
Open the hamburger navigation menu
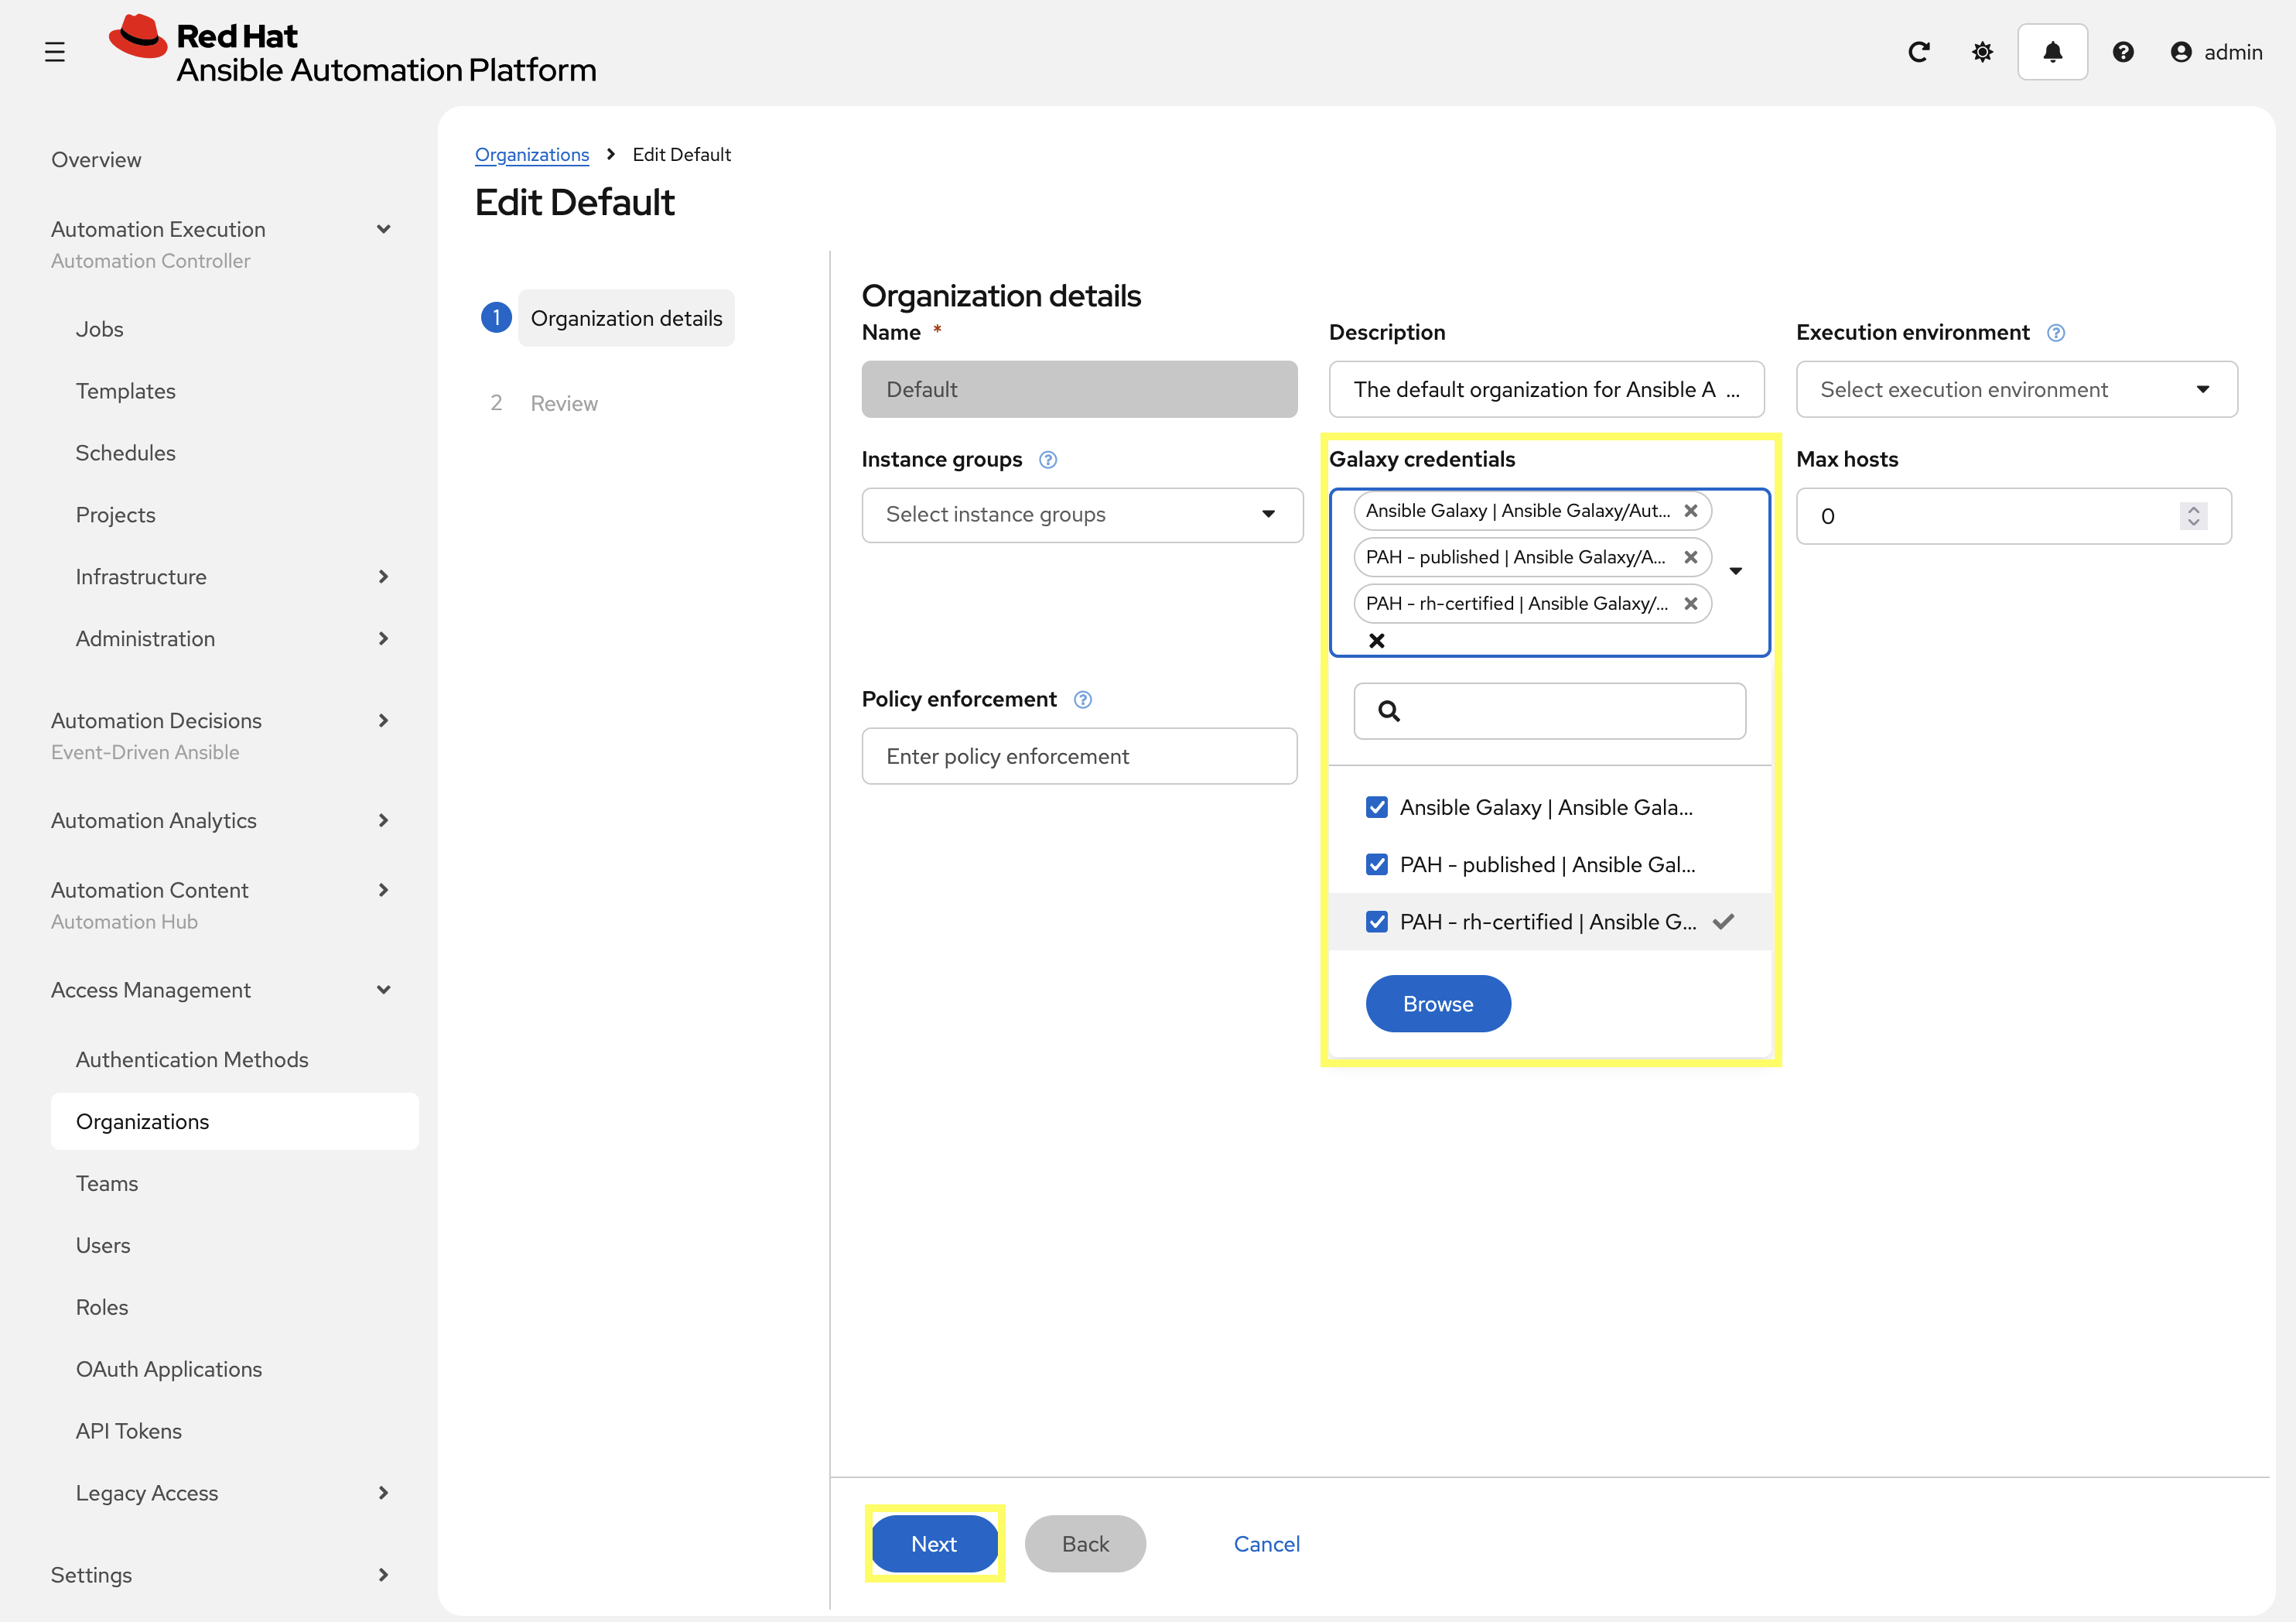pyautogui.click(x=55, y=51)
